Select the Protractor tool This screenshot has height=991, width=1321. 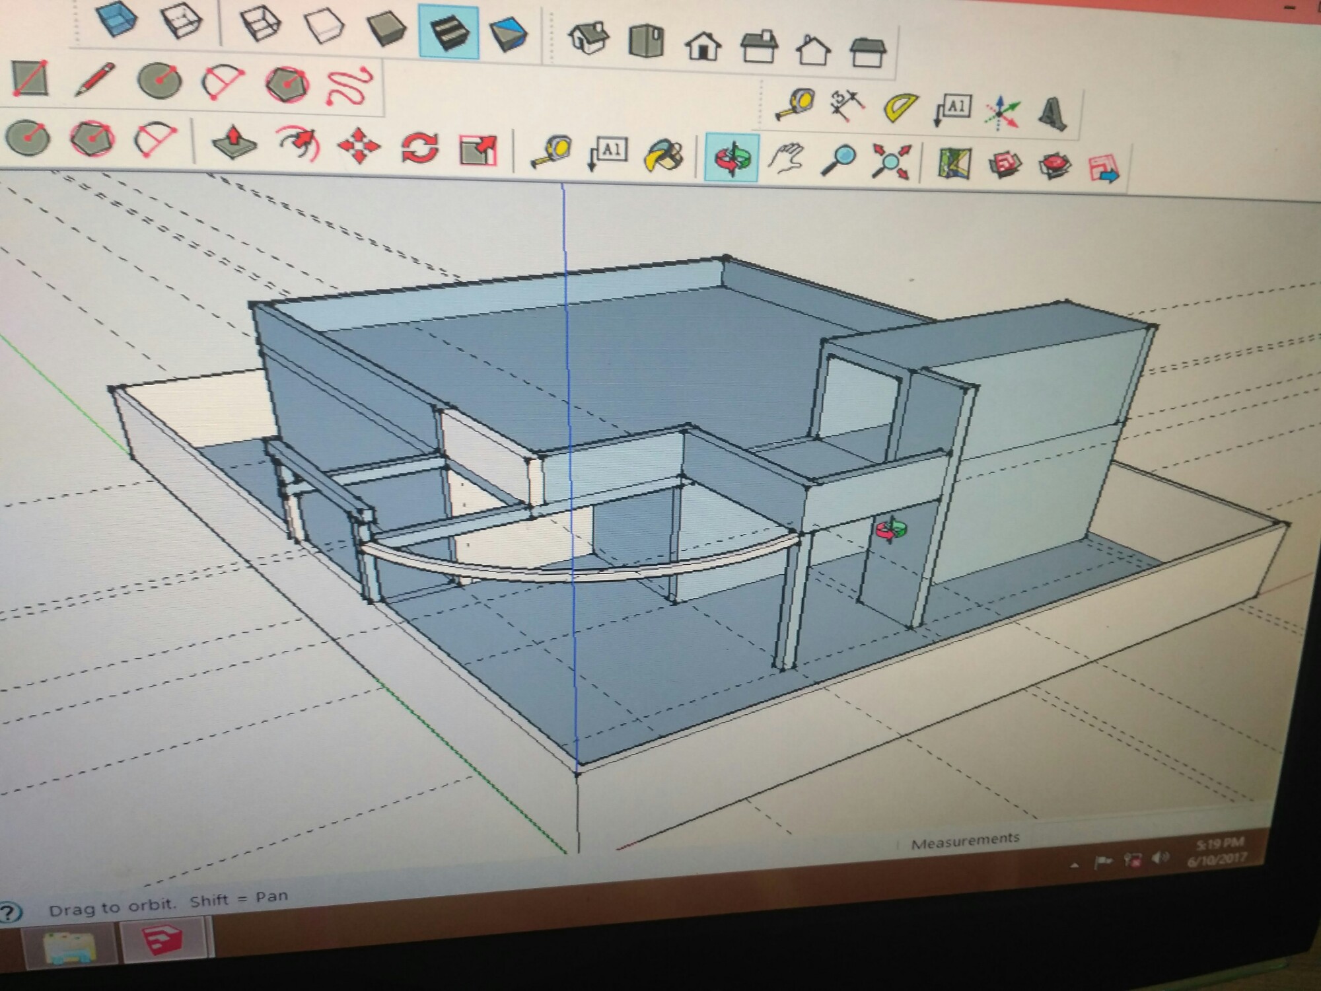pyautogui.click(x=900, y=108)
